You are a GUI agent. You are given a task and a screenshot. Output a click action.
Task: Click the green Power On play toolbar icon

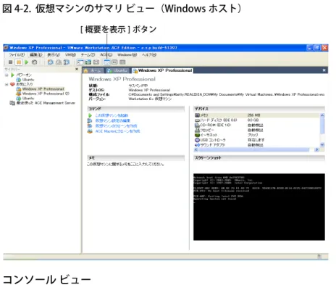[x=27, y=62]
